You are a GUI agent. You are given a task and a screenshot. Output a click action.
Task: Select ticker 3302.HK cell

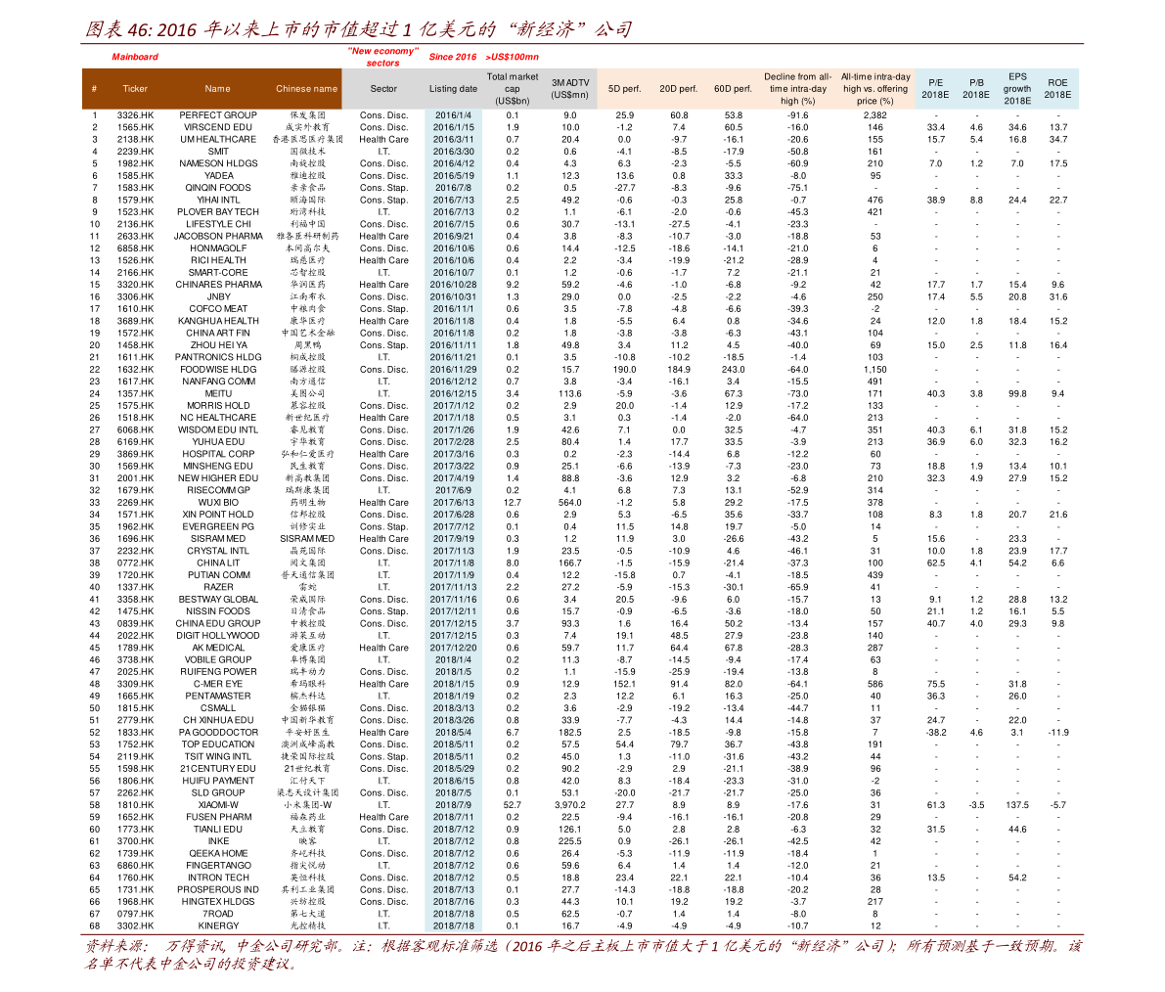tap(134, 925)
